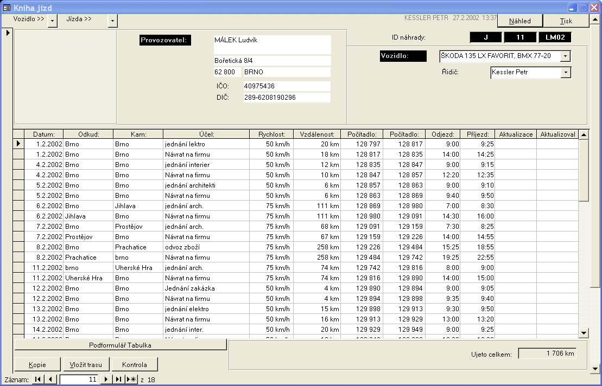The image size is (602, 386).
Task: Open the Jízda >> dropdown arrow
Action: (x=112, y=21)
